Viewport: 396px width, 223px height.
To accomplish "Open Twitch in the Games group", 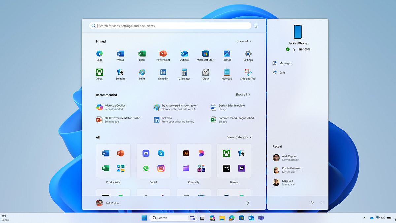I will 242,168.
